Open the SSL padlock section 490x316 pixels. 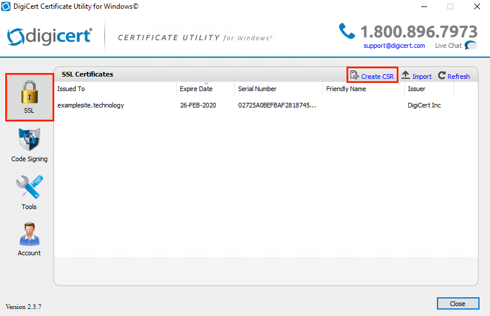[29, 97]
